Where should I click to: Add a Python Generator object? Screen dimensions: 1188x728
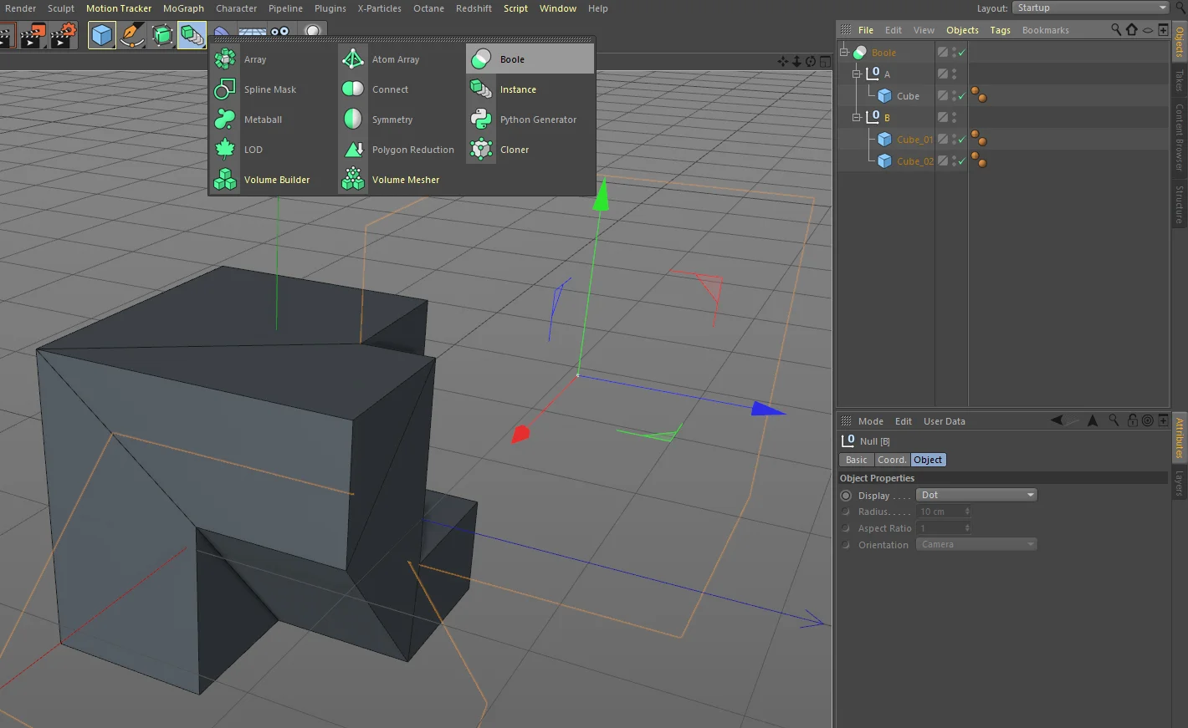[530, 120]
